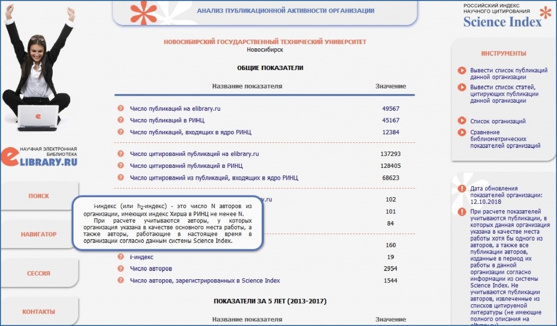Click help icon beside 'Число авторов, зарегистрированных в Science Index'

pos(121,280)
